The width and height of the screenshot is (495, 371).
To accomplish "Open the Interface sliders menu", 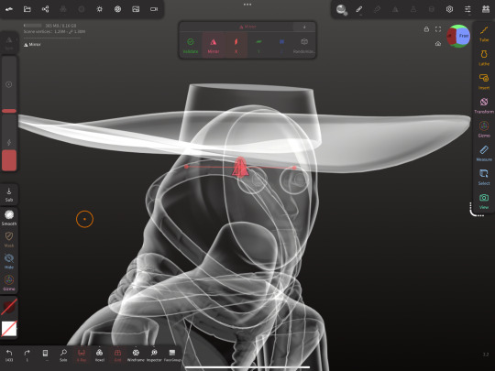I will coord(467,9).
